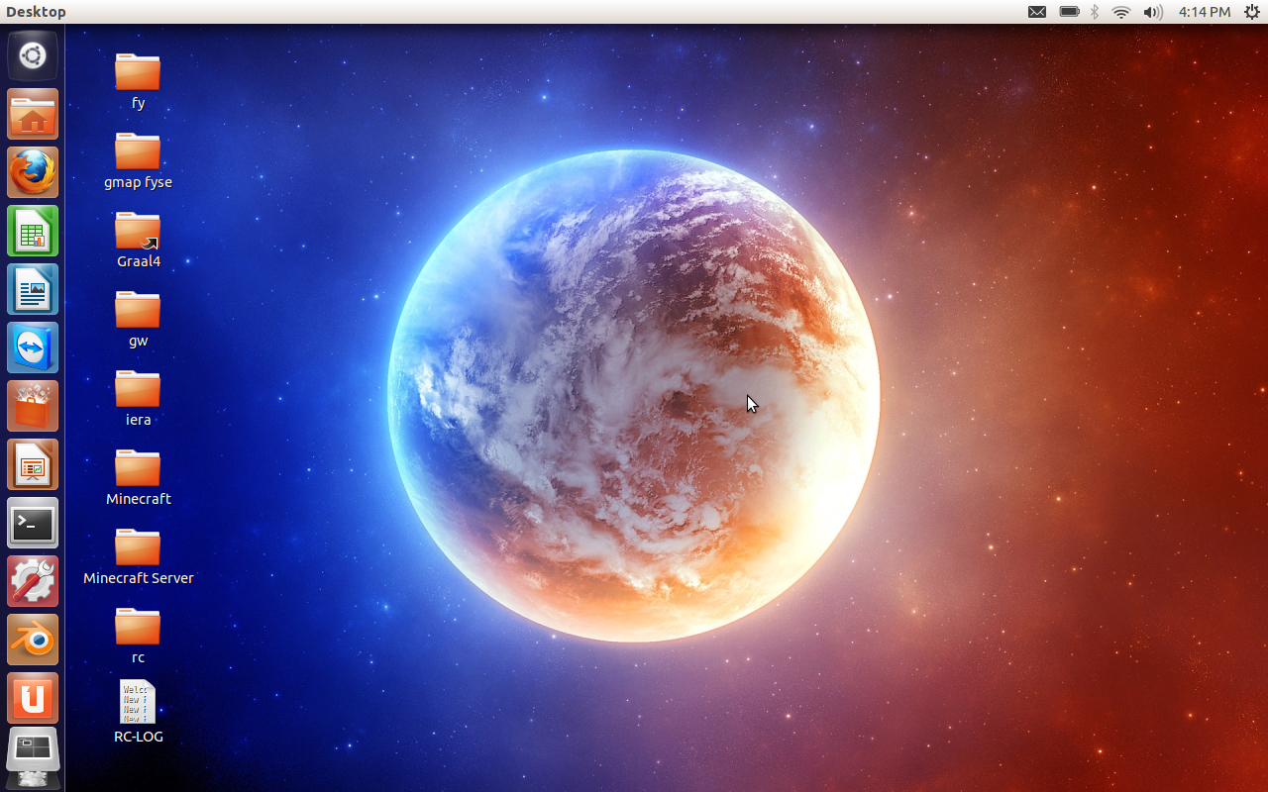The image size is (1268, 792).
Task: Click the 4:14 PM clock menu
Action: [1204, 12]
